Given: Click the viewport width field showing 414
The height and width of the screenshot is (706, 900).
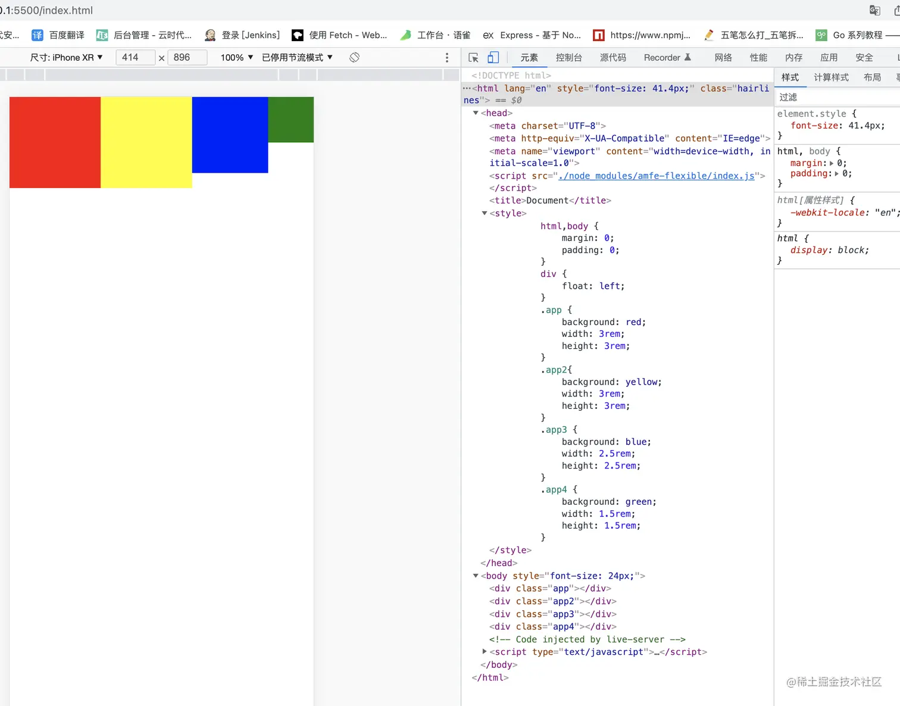Looking at the screenshot, I should pos(136,57).
